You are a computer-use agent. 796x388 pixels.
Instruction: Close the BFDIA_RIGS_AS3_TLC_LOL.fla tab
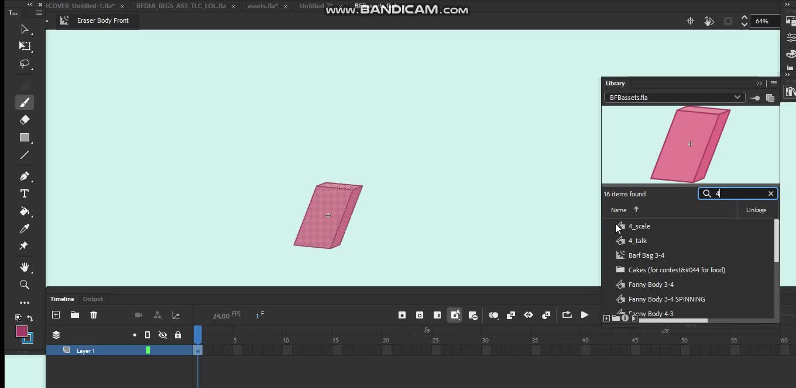(x=233, y=6)
